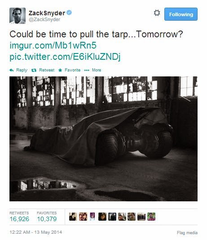Show the 16,926 retweets list

19,217
